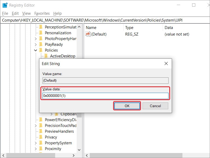
Task: Select the Policies folder icon
Action: (x=41, y=50)
